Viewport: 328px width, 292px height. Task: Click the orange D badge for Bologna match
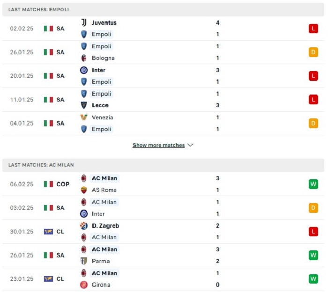click(313, 52)
